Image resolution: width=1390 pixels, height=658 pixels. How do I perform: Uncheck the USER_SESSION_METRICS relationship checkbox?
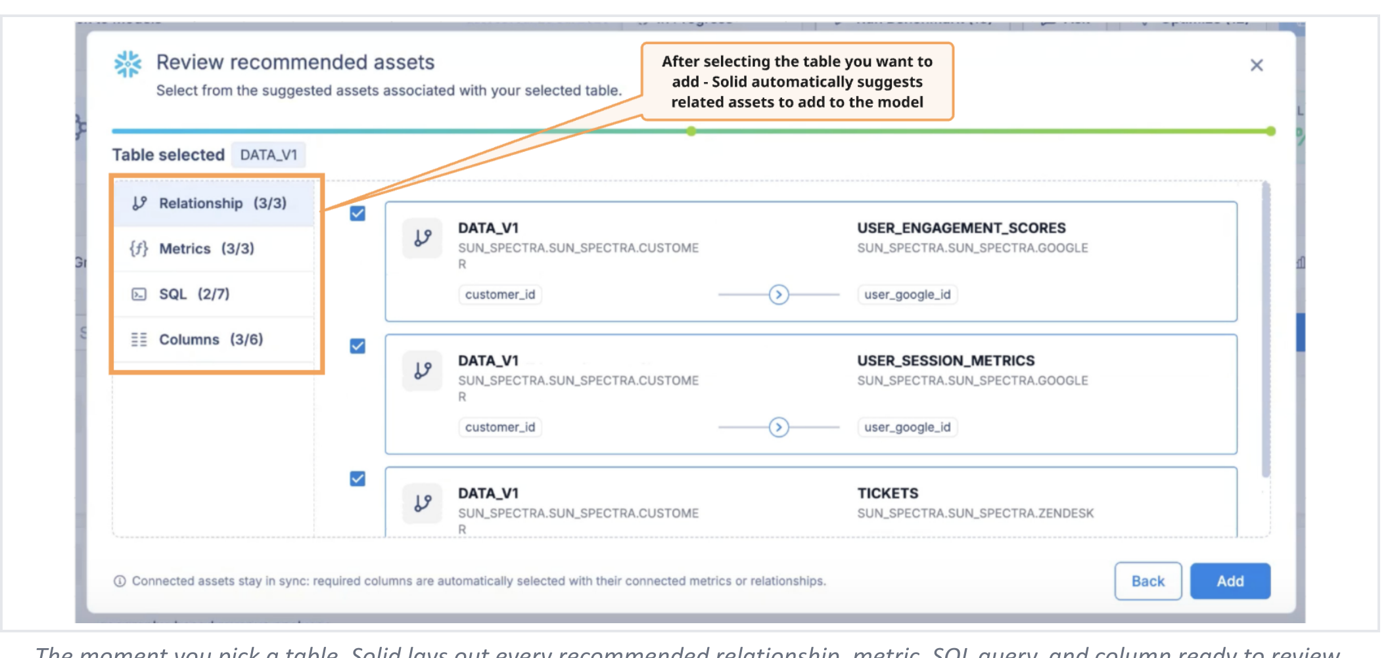click(358, 346)
